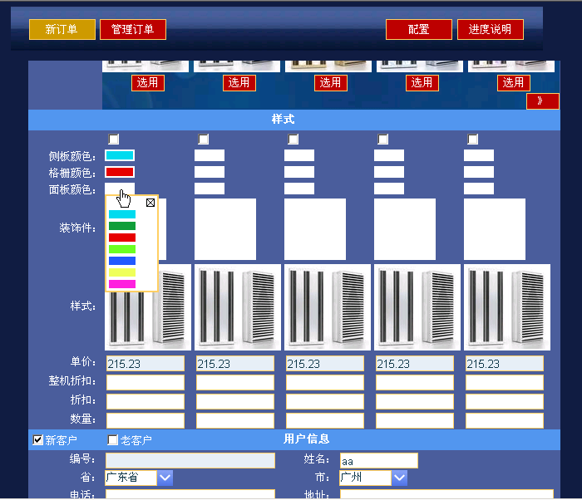This screenshot has width=582, height=500.
Task: Click the » next arrow button
Action: 542,100
